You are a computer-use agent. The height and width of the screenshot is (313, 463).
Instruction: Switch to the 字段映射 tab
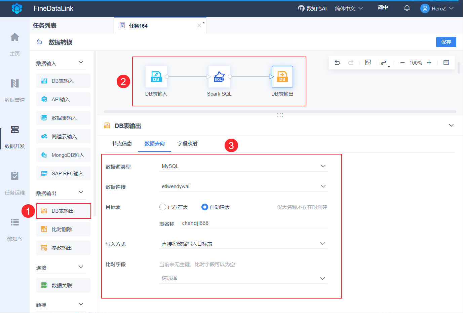[x=187, y=144]
